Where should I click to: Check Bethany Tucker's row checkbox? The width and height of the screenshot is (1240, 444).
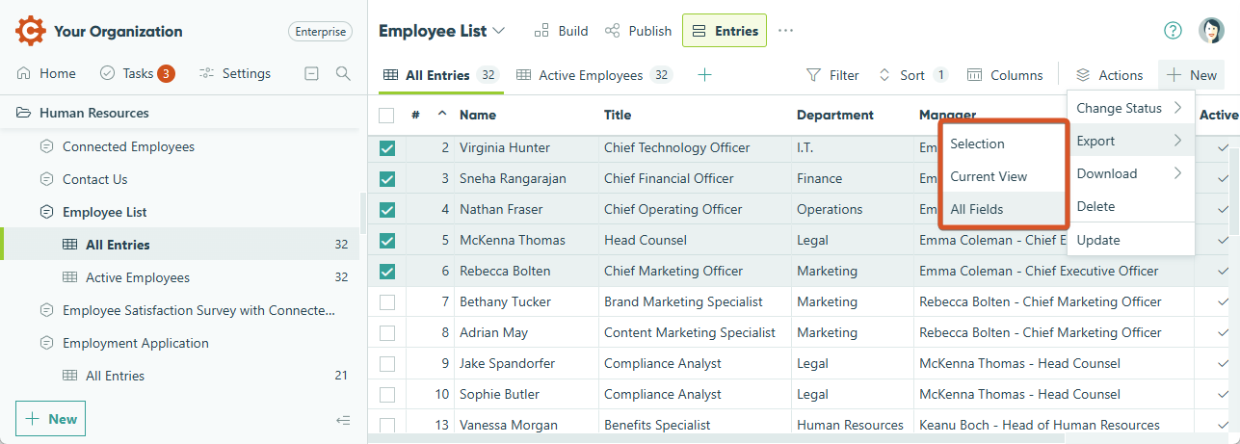386,302
